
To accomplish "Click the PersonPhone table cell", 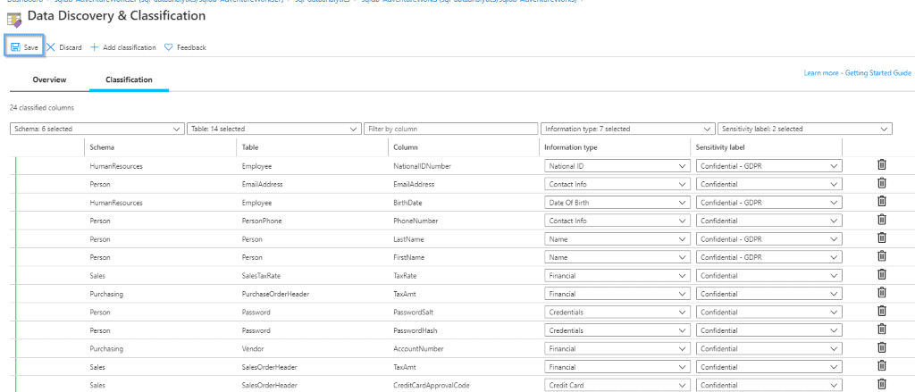I will tap(264, 221).
